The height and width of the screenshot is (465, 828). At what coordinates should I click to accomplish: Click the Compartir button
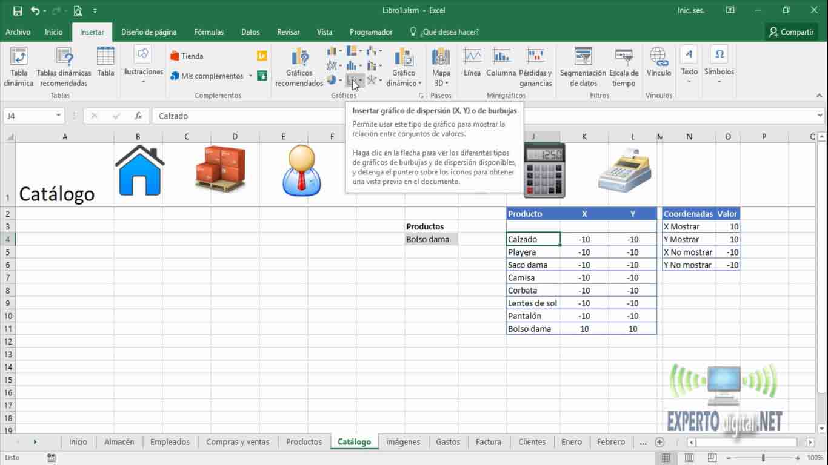(x=791, y=32)
